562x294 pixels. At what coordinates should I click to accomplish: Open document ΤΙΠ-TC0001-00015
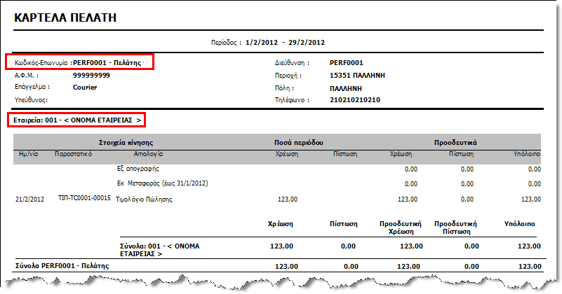click(84, 198)
